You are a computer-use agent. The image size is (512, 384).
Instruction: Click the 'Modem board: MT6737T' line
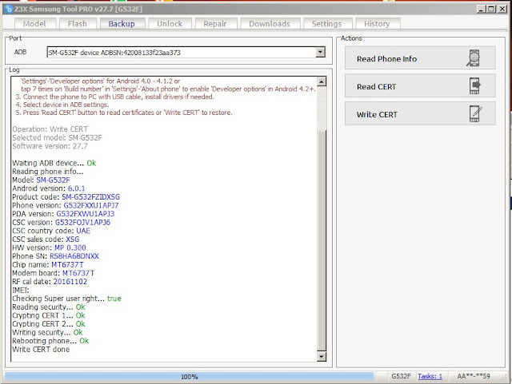[54, 273]
